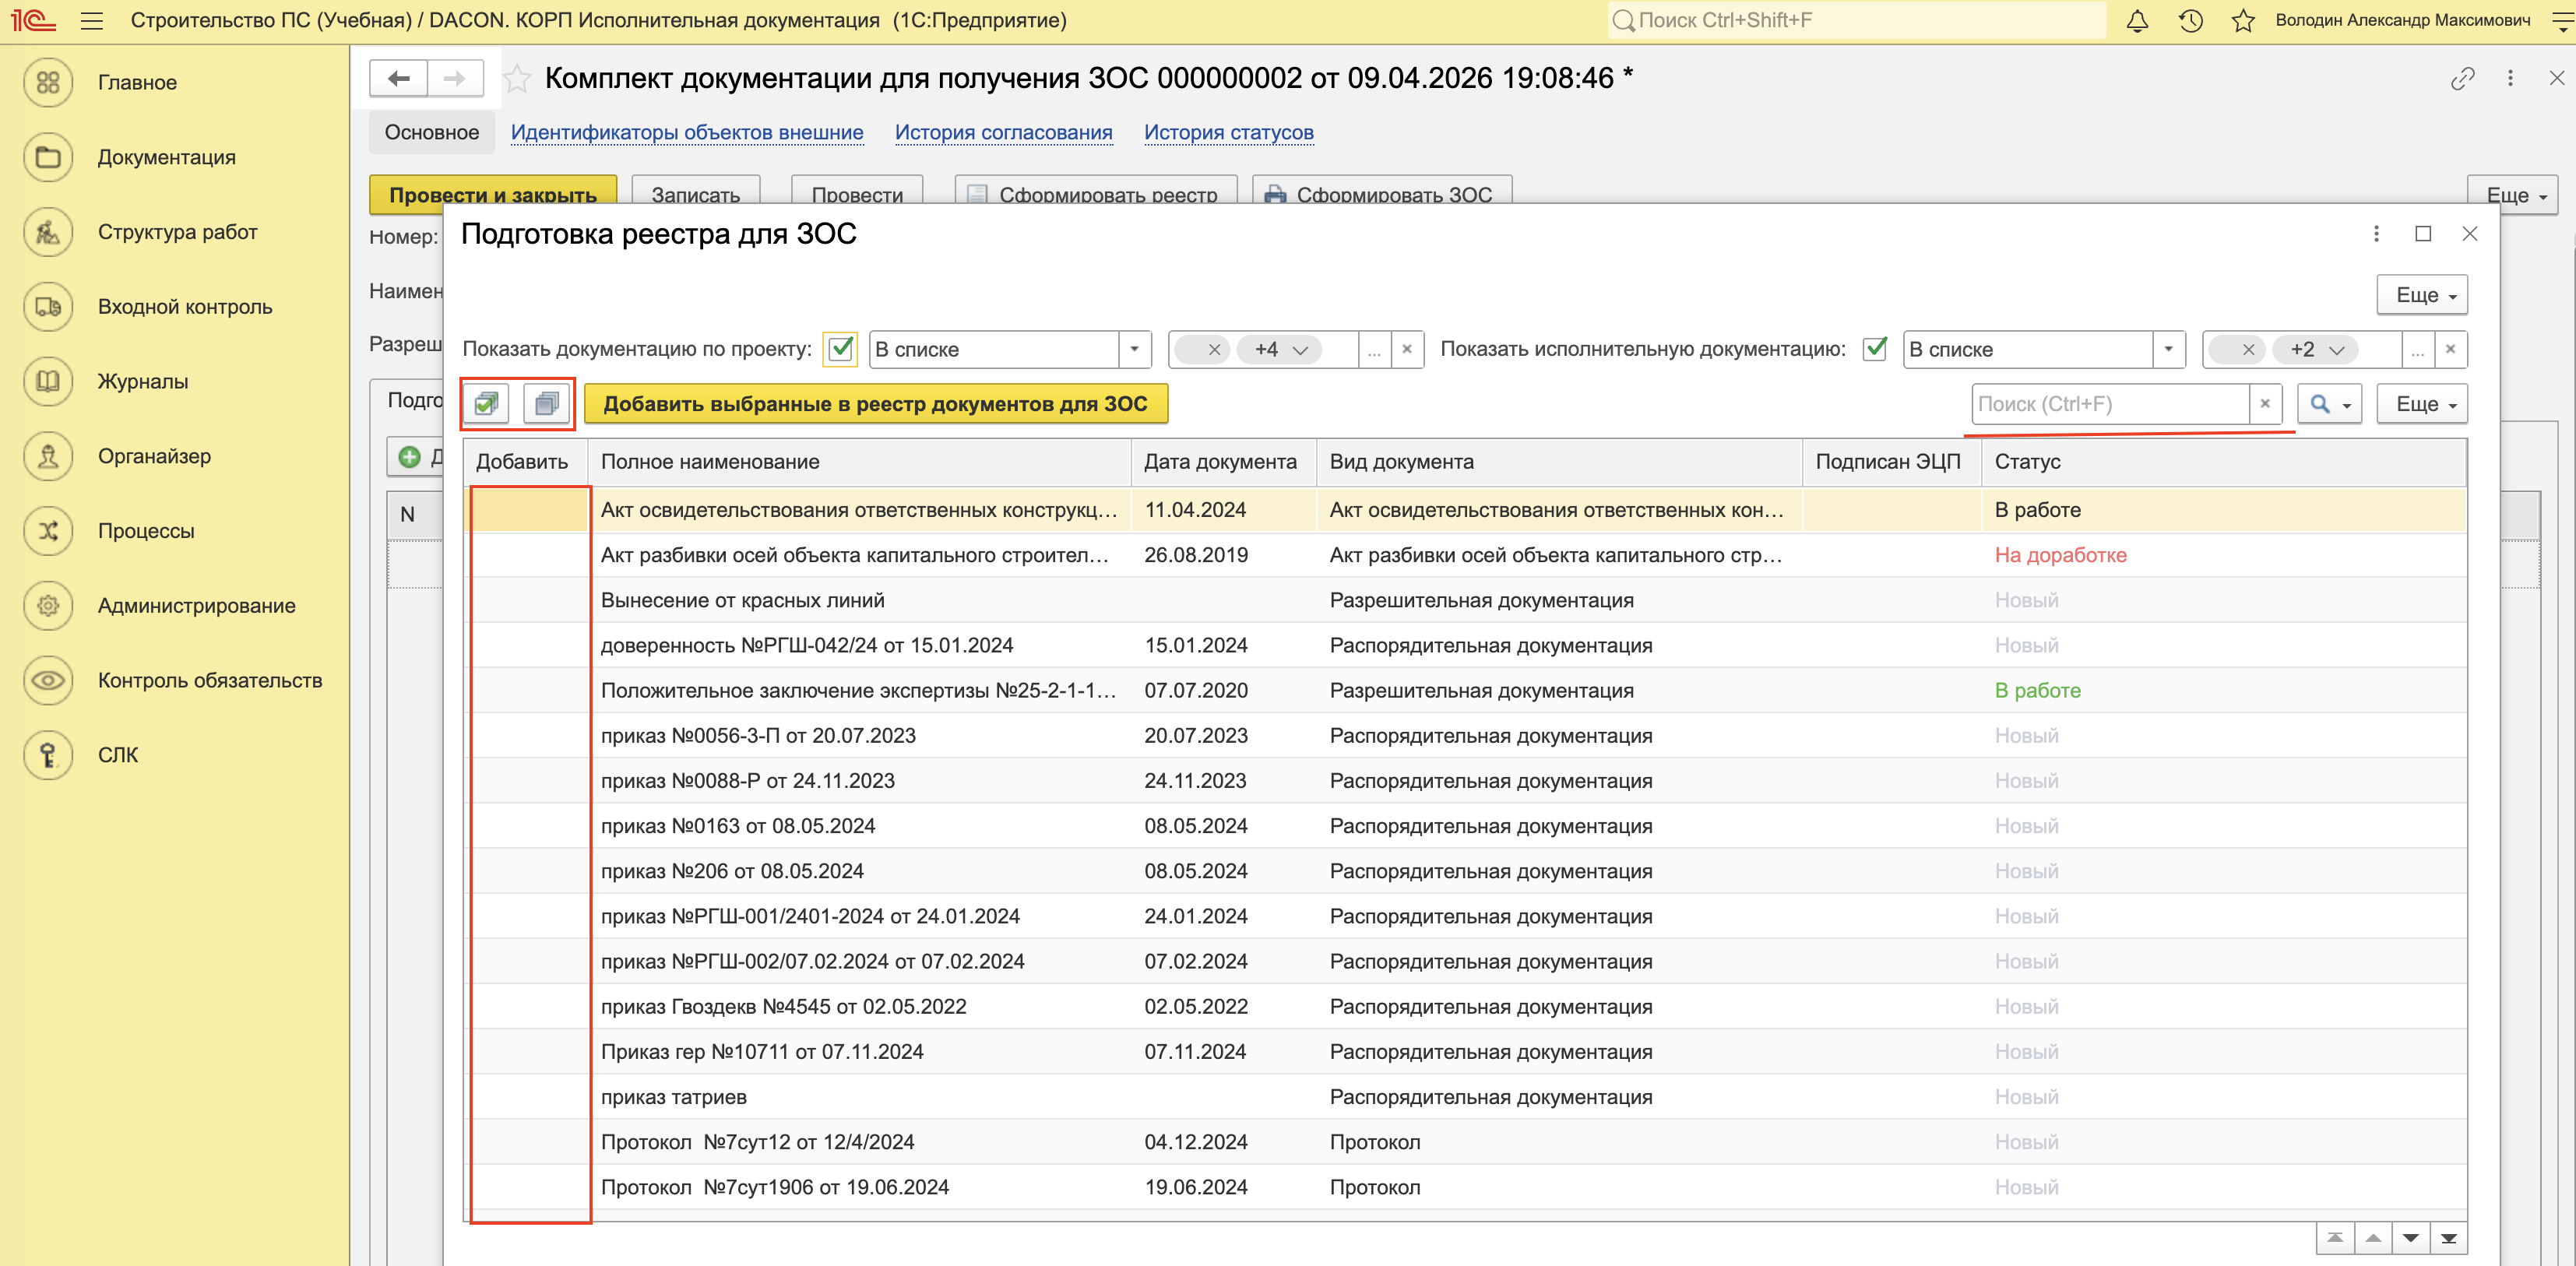This screenshot has height=1266, width=2576.
Task: Click Добавить выбранные в реестр документов button
Action: coord(875,404)
